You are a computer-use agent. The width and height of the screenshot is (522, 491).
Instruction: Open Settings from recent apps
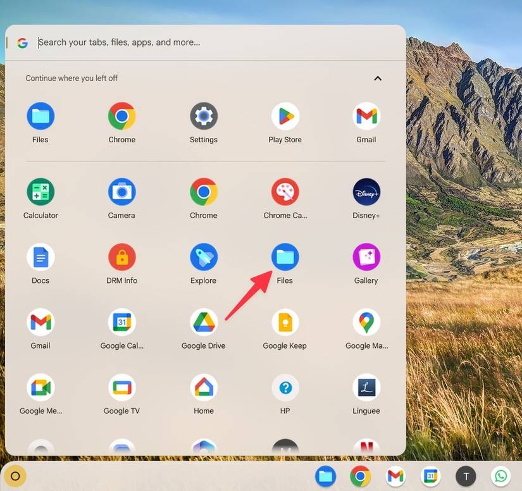tap(203, 116)
